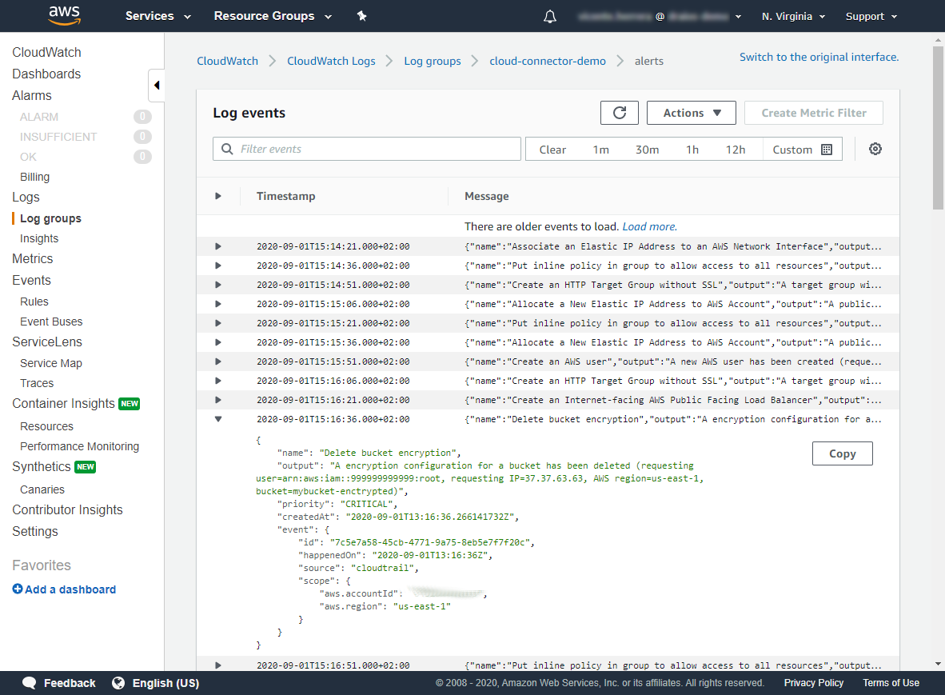
Task: Open log settings gear icon
Action: tap(875, 149)
